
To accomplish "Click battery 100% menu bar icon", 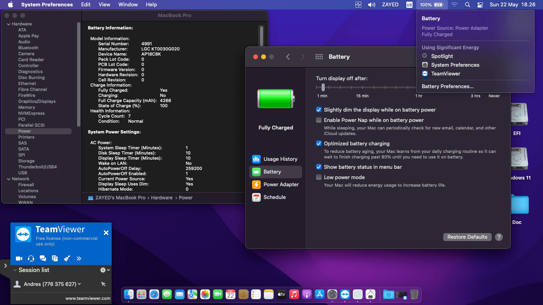I will (x=432, y=5).
